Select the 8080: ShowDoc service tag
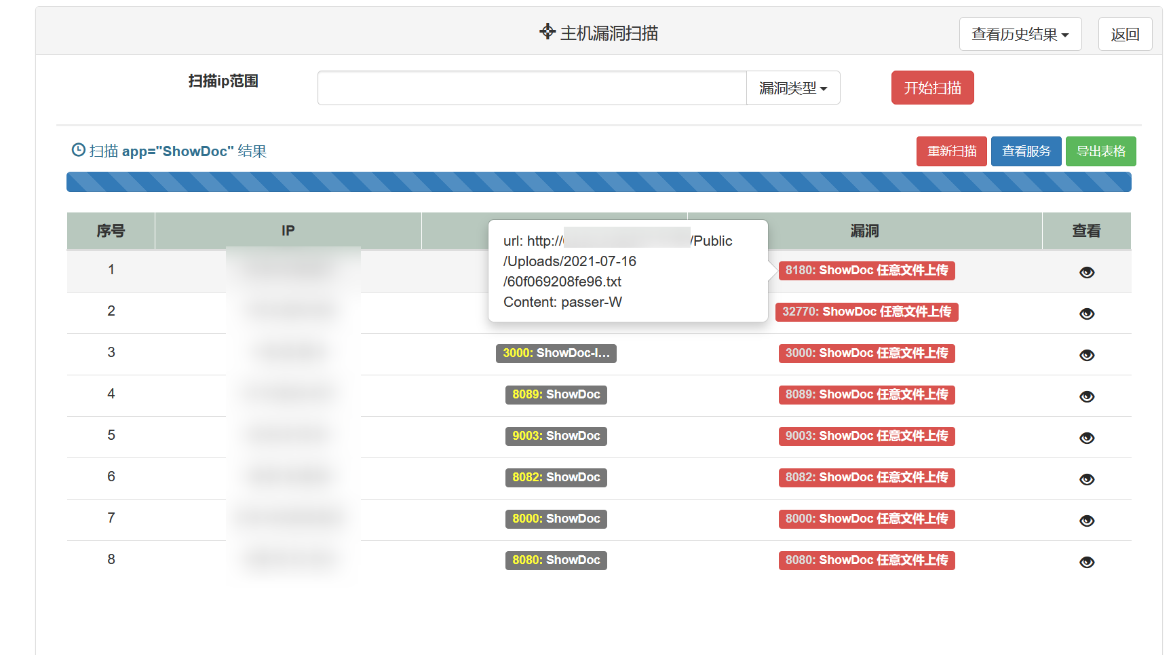Viewport: 1173px width, 655px height. [x=556, y=561]
